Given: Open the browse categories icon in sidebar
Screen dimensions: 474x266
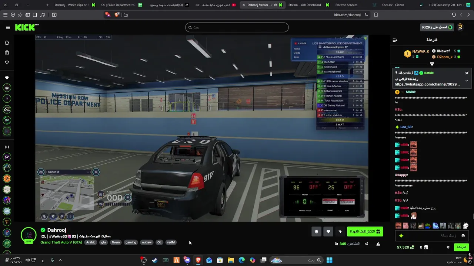Looking at the screenshot, I should [7, 52].
